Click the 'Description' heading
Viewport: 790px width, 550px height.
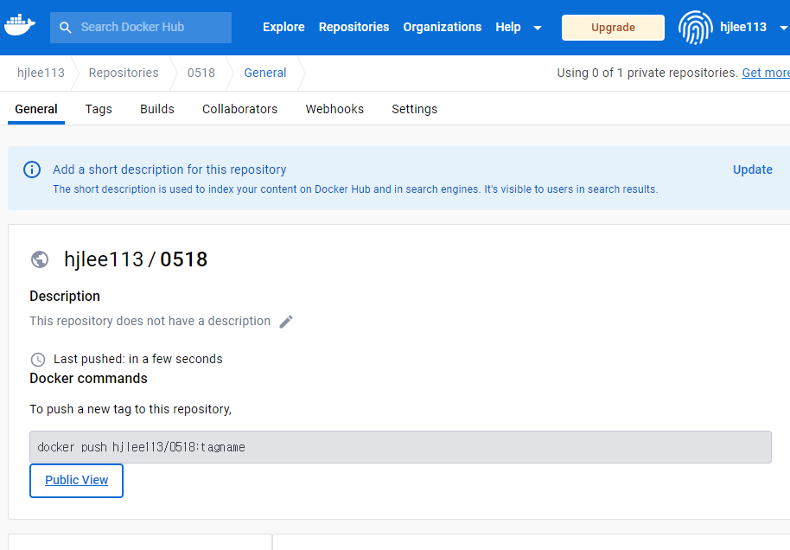[65, 297]
